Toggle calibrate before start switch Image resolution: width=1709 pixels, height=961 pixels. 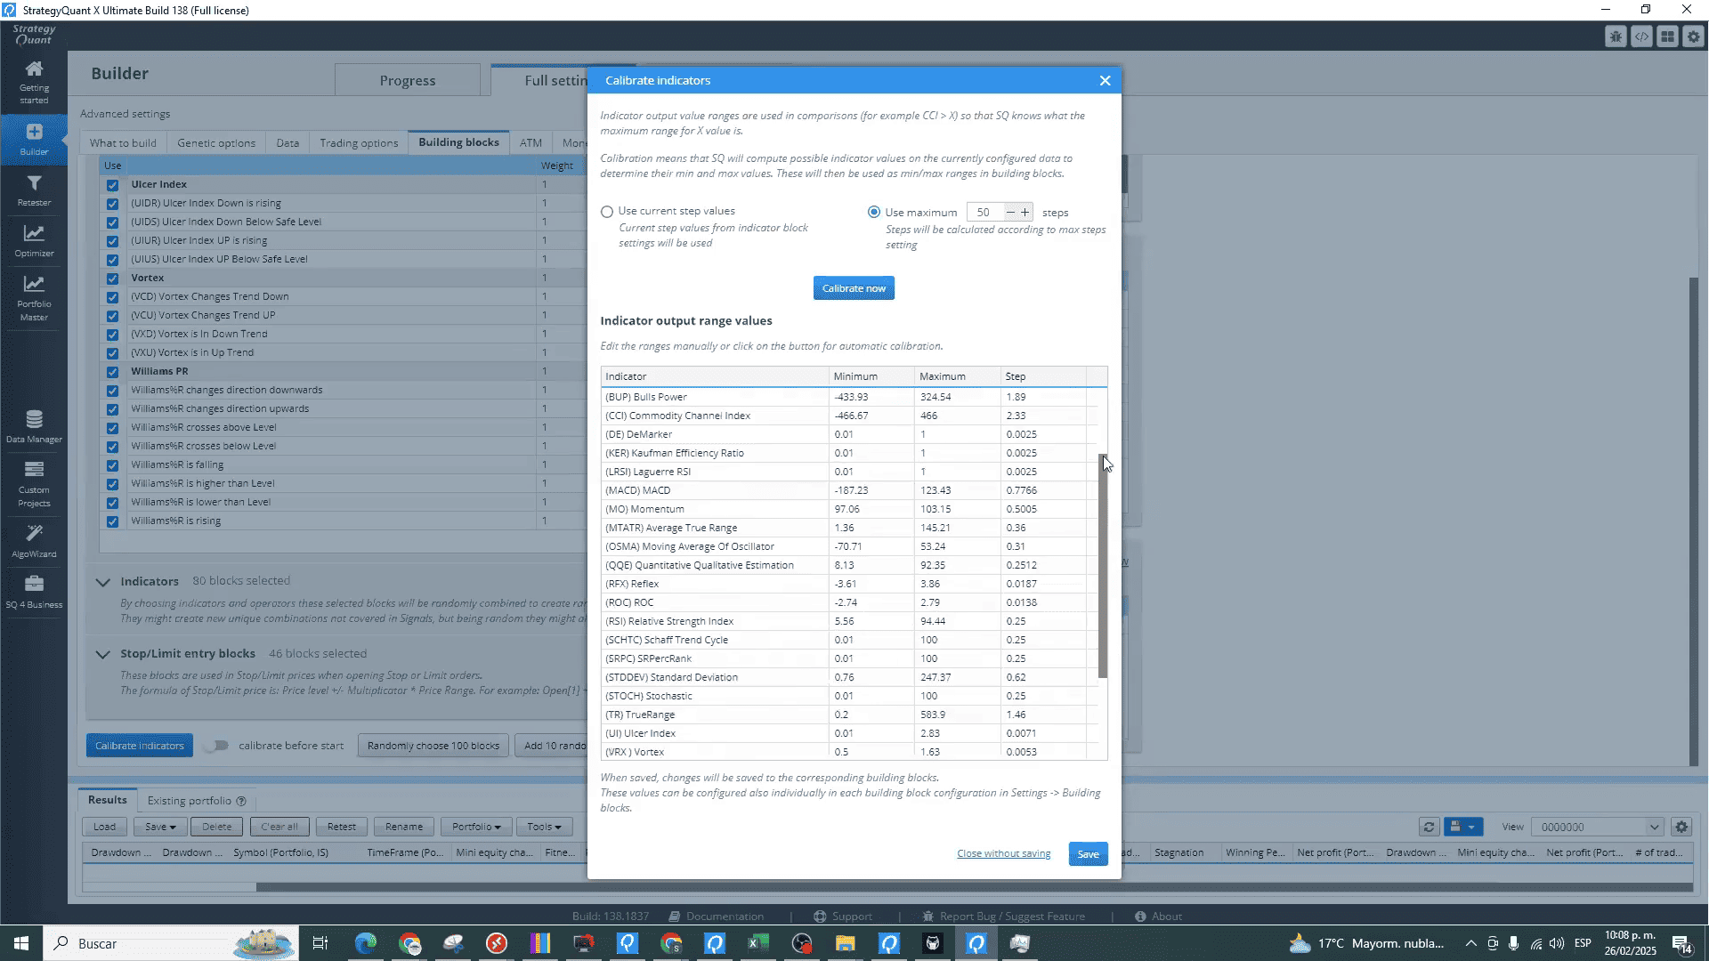(x=215, y=746)
